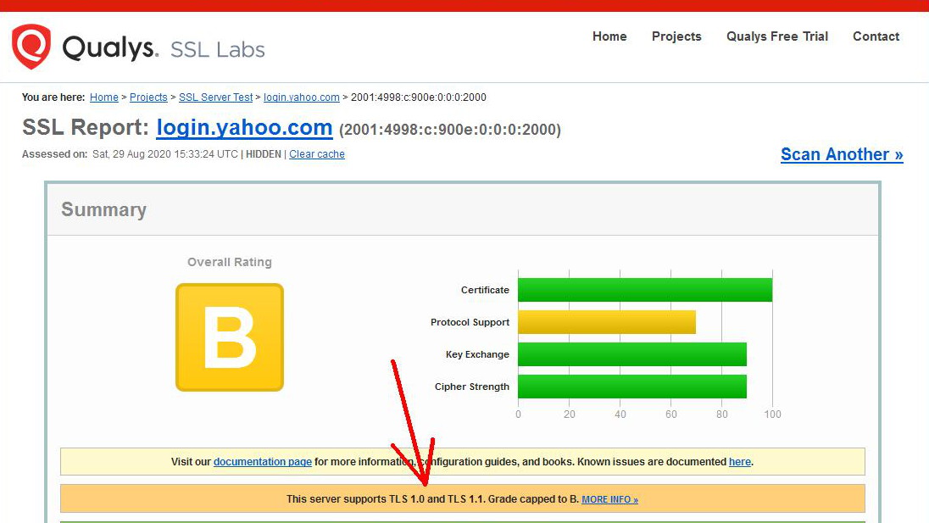This screenshot has height=523, width=929.
Task: Click the Cipher Strength green bar
Action: pyautogui.click(x=632, y=387)
